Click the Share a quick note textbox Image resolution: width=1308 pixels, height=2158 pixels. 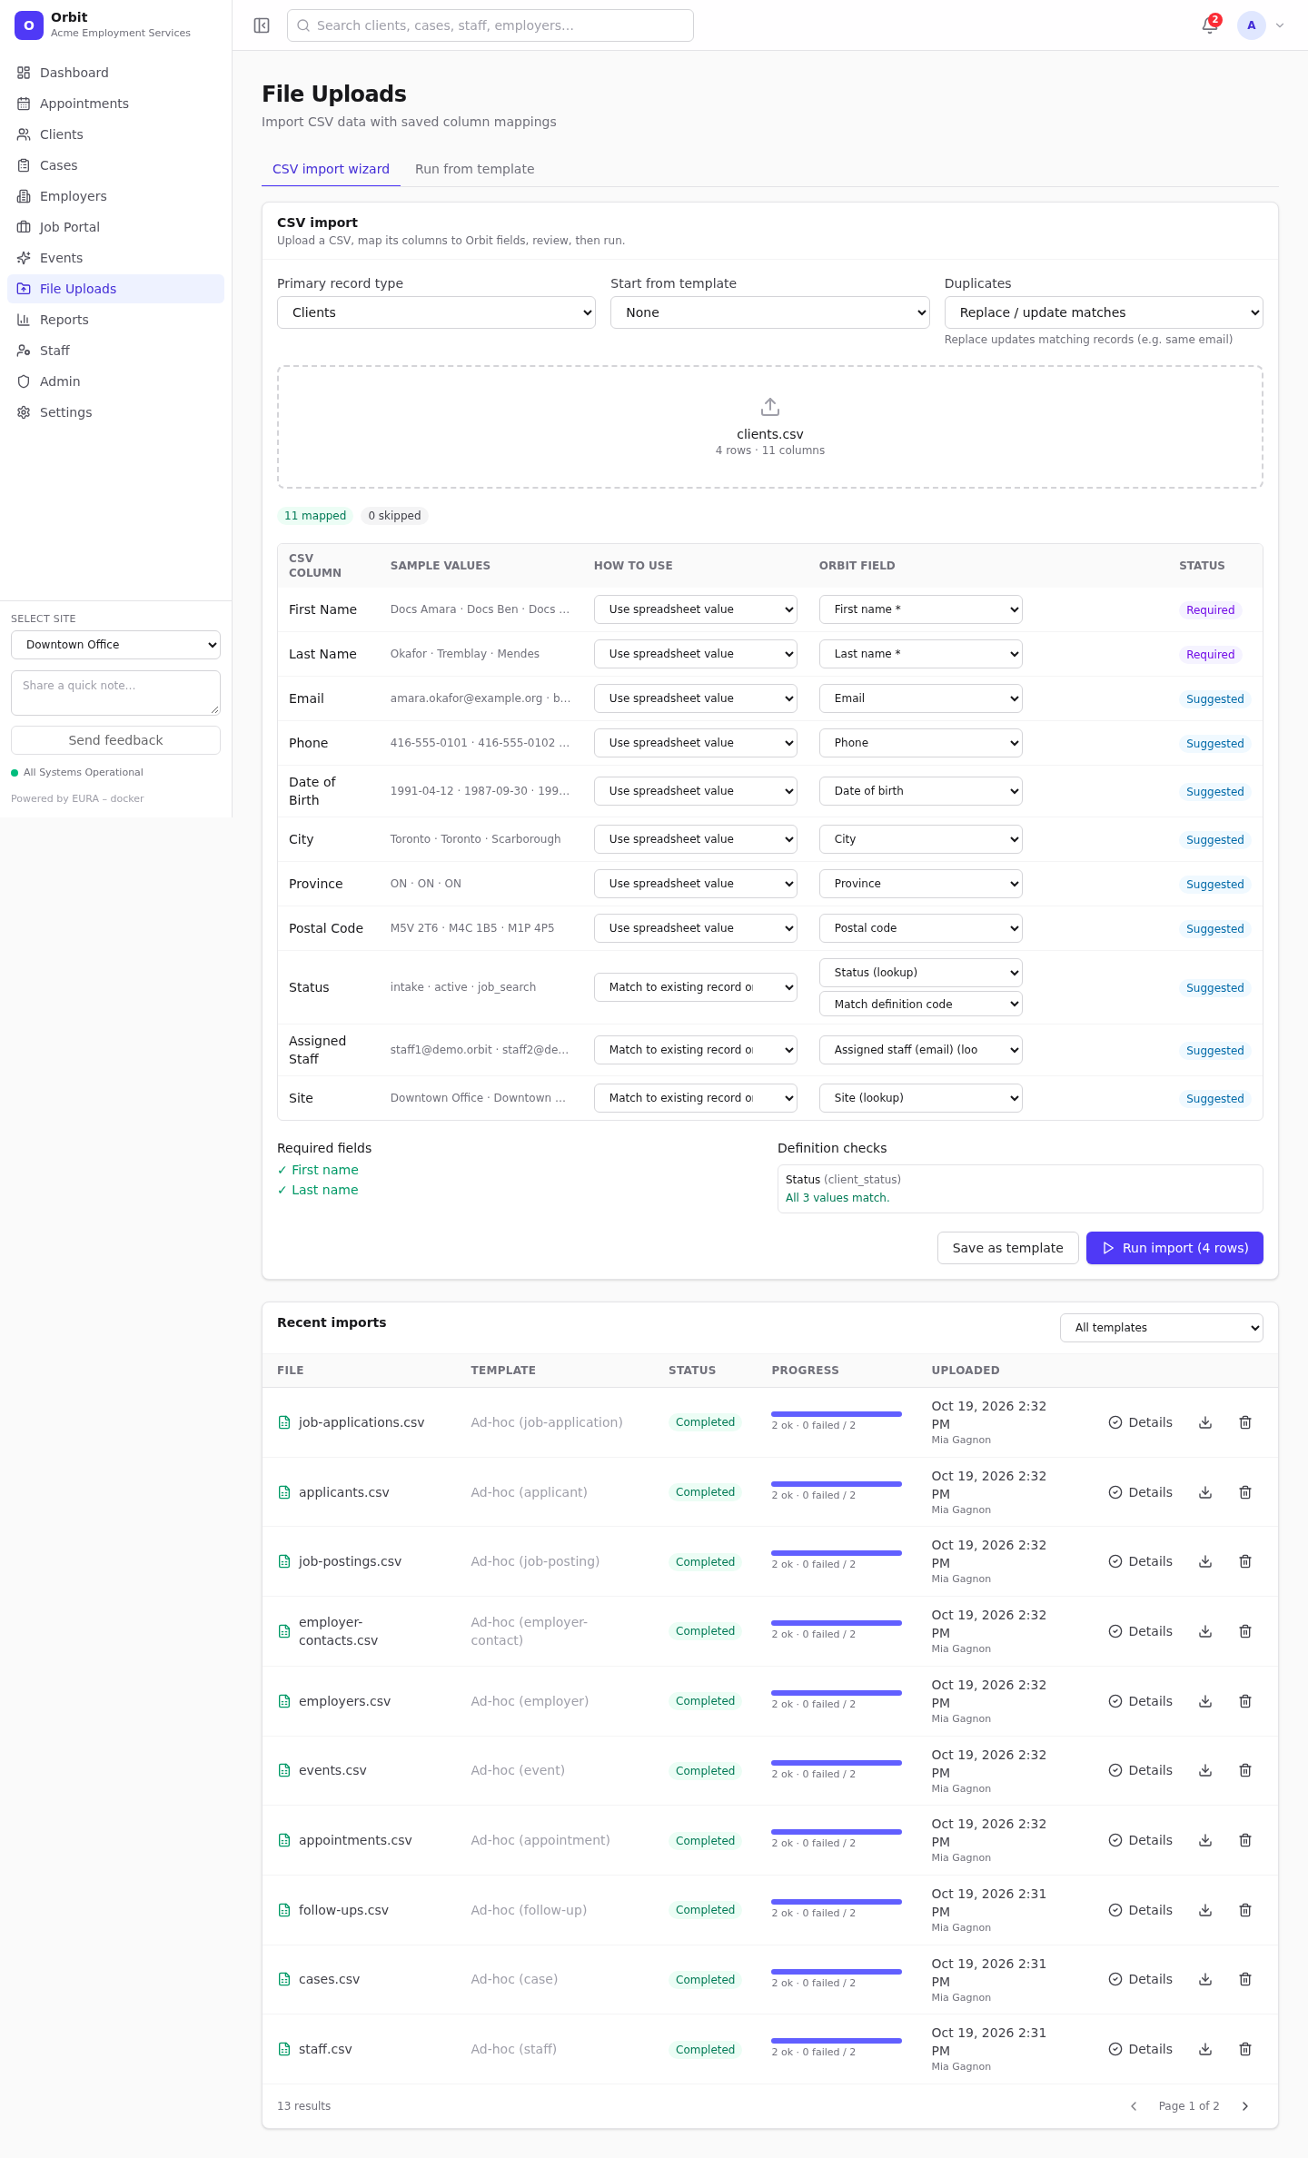[115, 693]
